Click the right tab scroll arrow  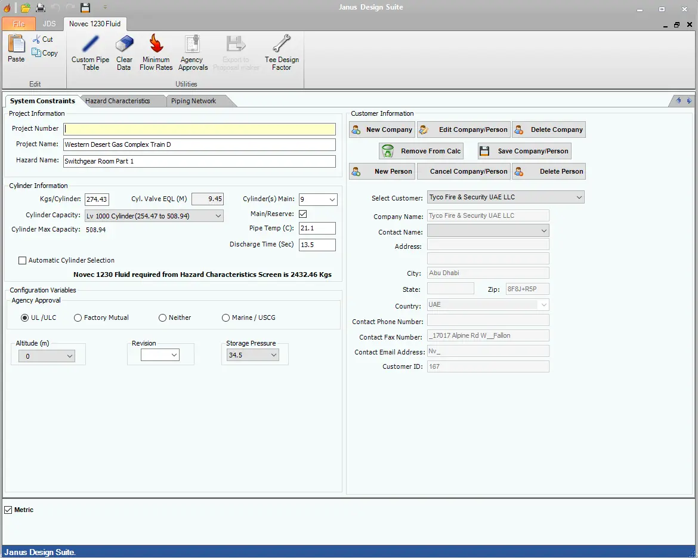689,101
